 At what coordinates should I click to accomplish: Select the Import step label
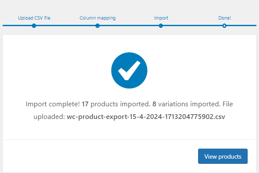point(161,18)
